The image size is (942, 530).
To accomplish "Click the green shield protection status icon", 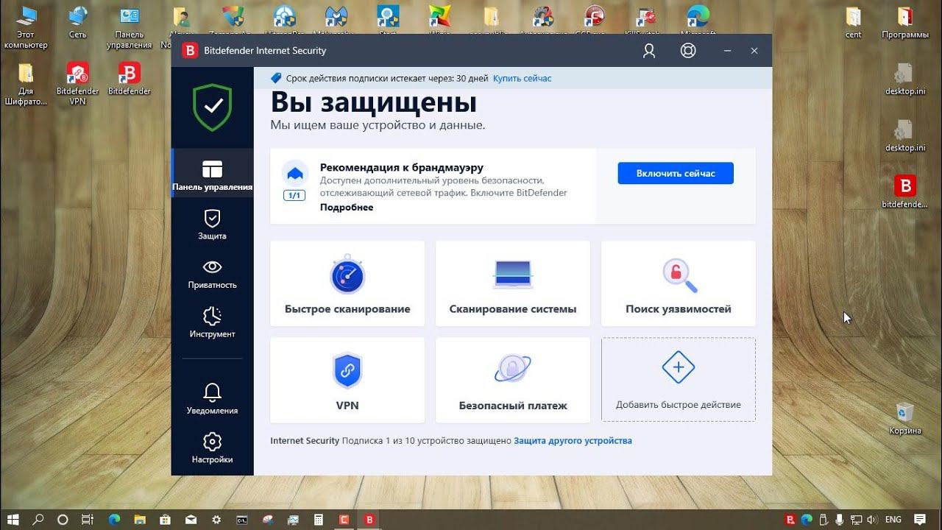I will tap(213, 107).
